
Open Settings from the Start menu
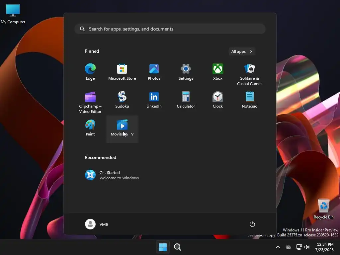pos(186,72)
